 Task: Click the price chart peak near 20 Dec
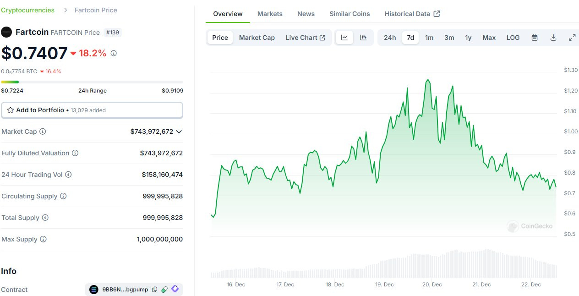coord(428,80)
